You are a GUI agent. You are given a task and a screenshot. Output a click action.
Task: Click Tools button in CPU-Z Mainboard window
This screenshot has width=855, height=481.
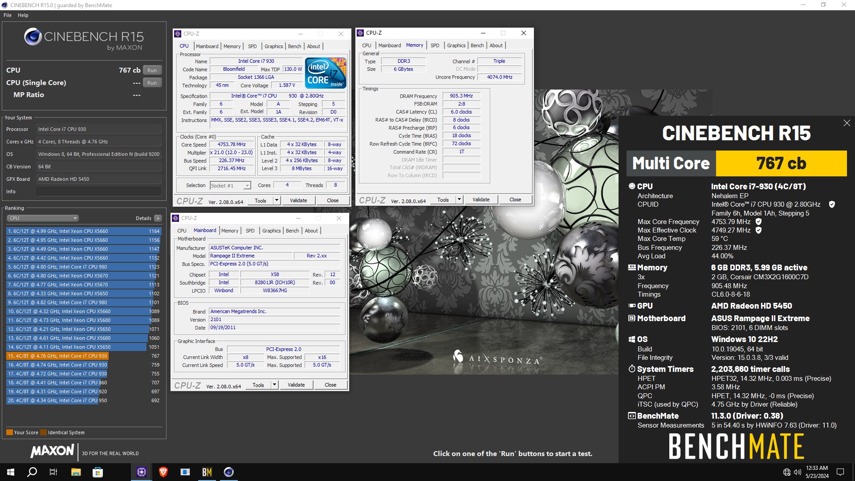pyautogui.click(x=258, y=385)
